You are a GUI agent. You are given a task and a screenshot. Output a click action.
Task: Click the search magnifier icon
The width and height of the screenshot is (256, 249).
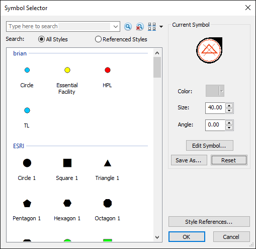[x=128, y=27]
